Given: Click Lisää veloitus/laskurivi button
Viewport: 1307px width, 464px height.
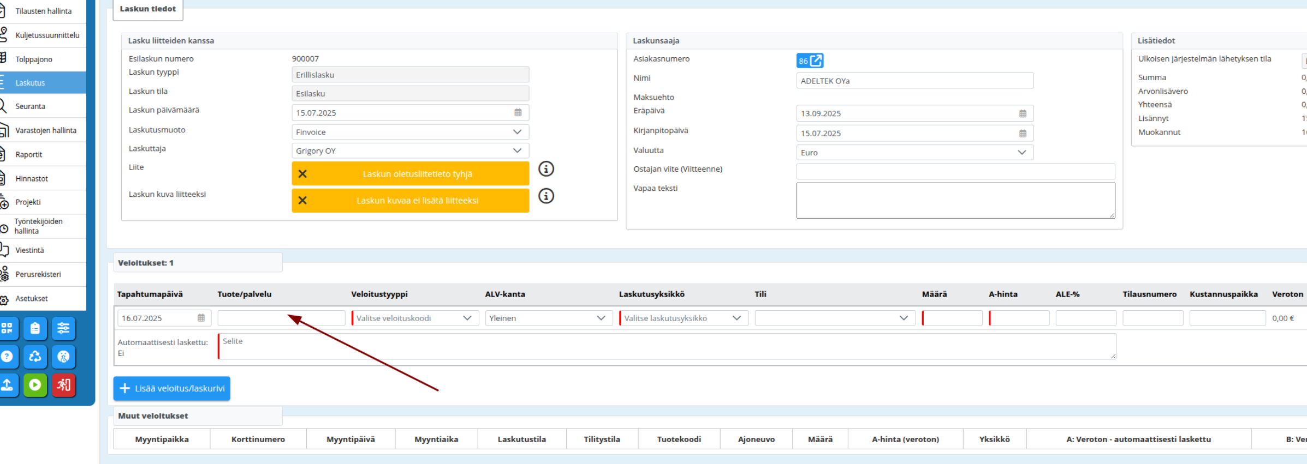Looking at the screenshot, I should coord(172,388).
